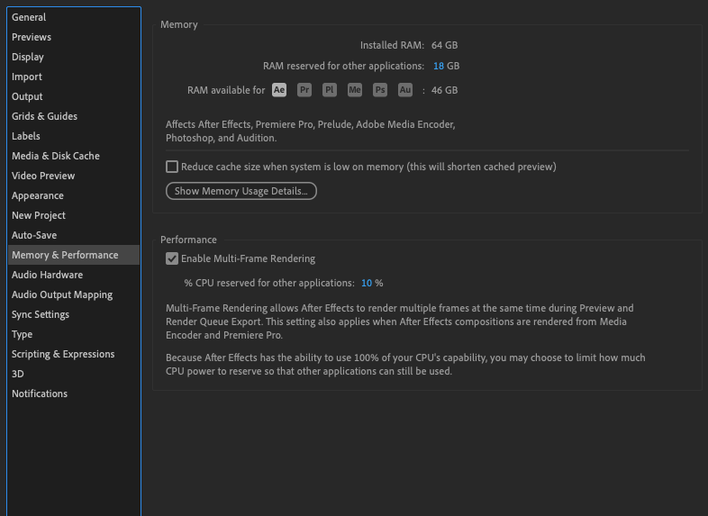Click the After Effects app icon
The height and width of the screenshot is (516, 708).
click(x=279, y=90)
